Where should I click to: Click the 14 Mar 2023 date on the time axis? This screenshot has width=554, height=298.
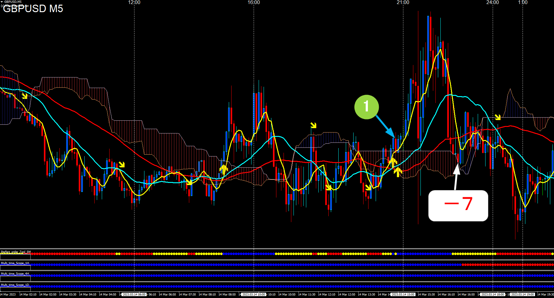coord(8,295)
